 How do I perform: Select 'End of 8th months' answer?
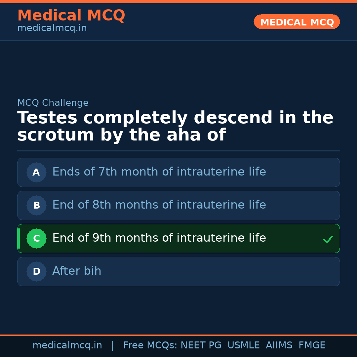(159, 205)
